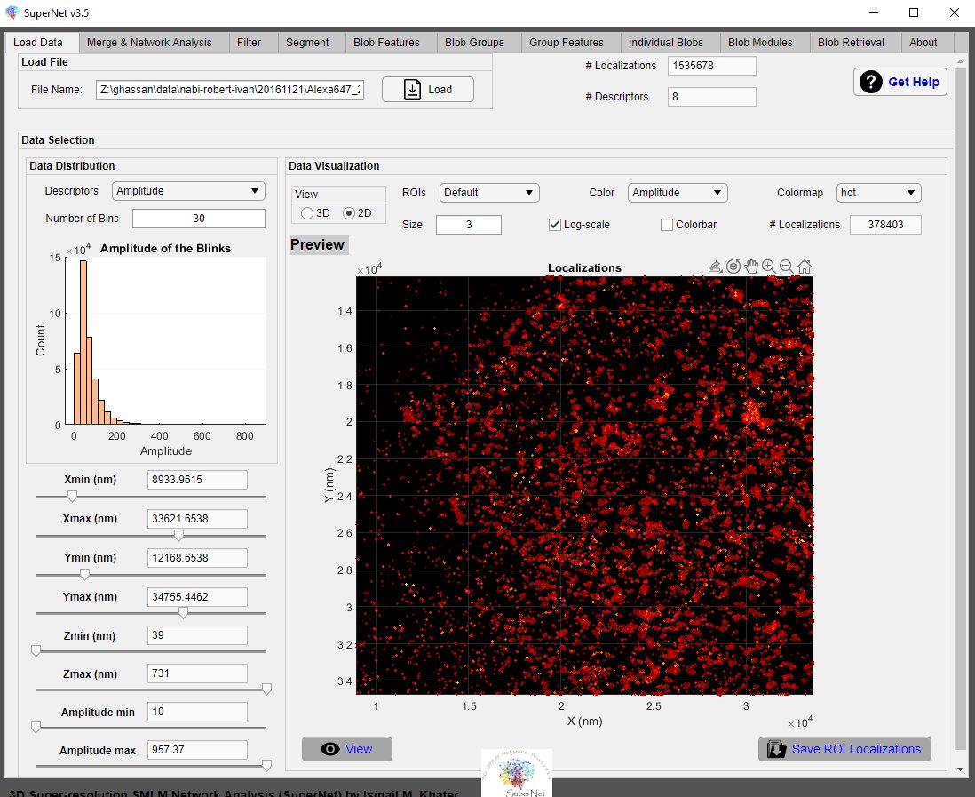The image size is (975, 797).
Task: Click the Xmax slider thumb
Action: [x=178, y=535]
